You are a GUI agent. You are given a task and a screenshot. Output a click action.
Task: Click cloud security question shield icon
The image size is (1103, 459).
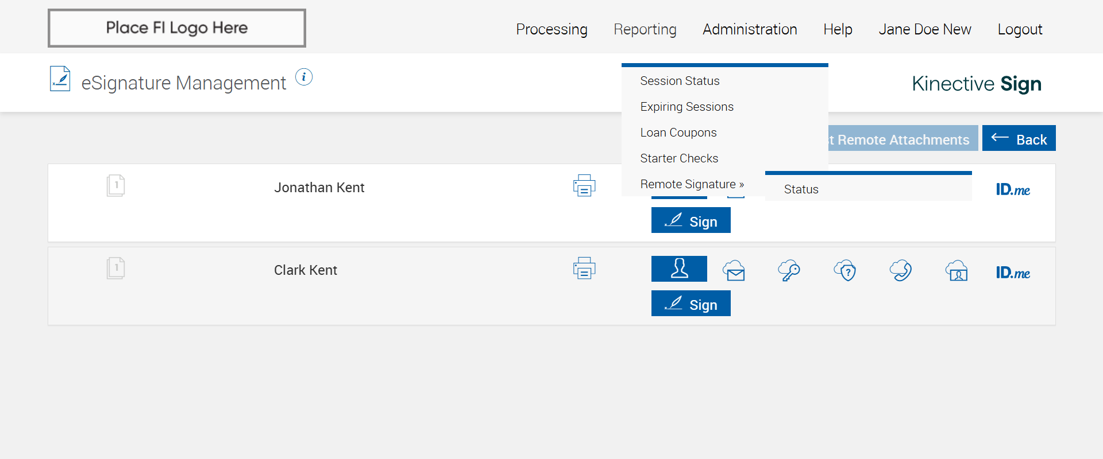tap(844, 270)
